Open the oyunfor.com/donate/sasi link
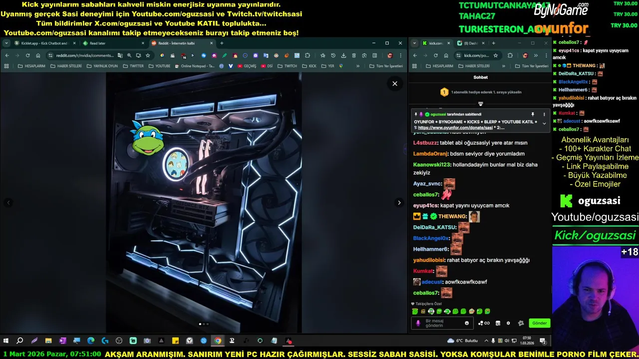The width and height of the screenshot is (639, 359). pos(455,128)
